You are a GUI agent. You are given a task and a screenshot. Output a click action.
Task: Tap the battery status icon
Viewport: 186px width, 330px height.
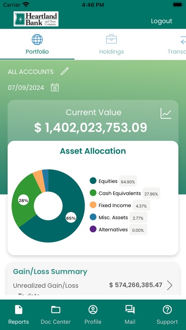tap(178, 4)
